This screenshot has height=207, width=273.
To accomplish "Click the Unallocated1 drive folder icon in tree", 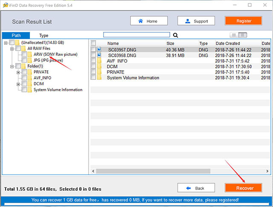I will [x=17, y=43].
